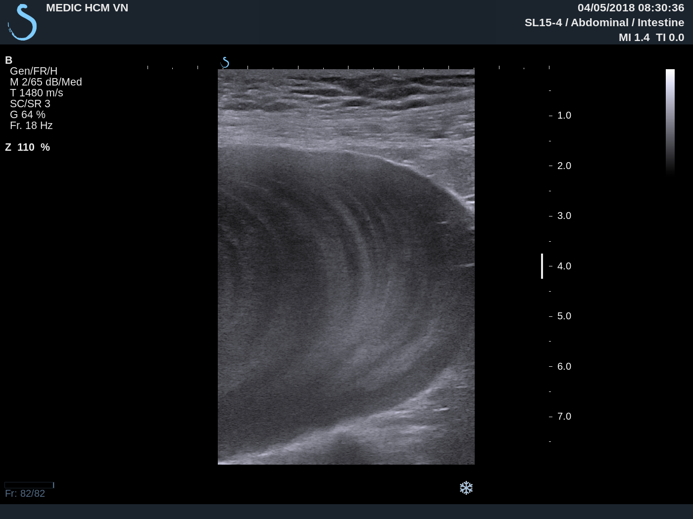Click the focus position marker near 4.0 cm

click(543, 266)
